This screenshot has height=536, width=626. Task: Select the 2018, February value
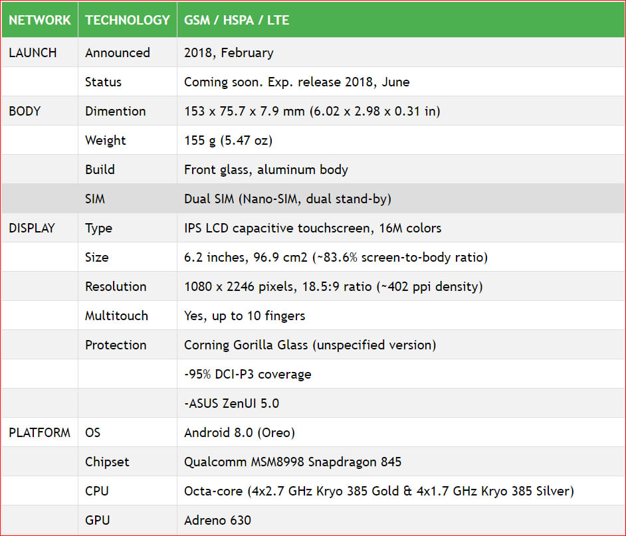click(x=229, y=52)
